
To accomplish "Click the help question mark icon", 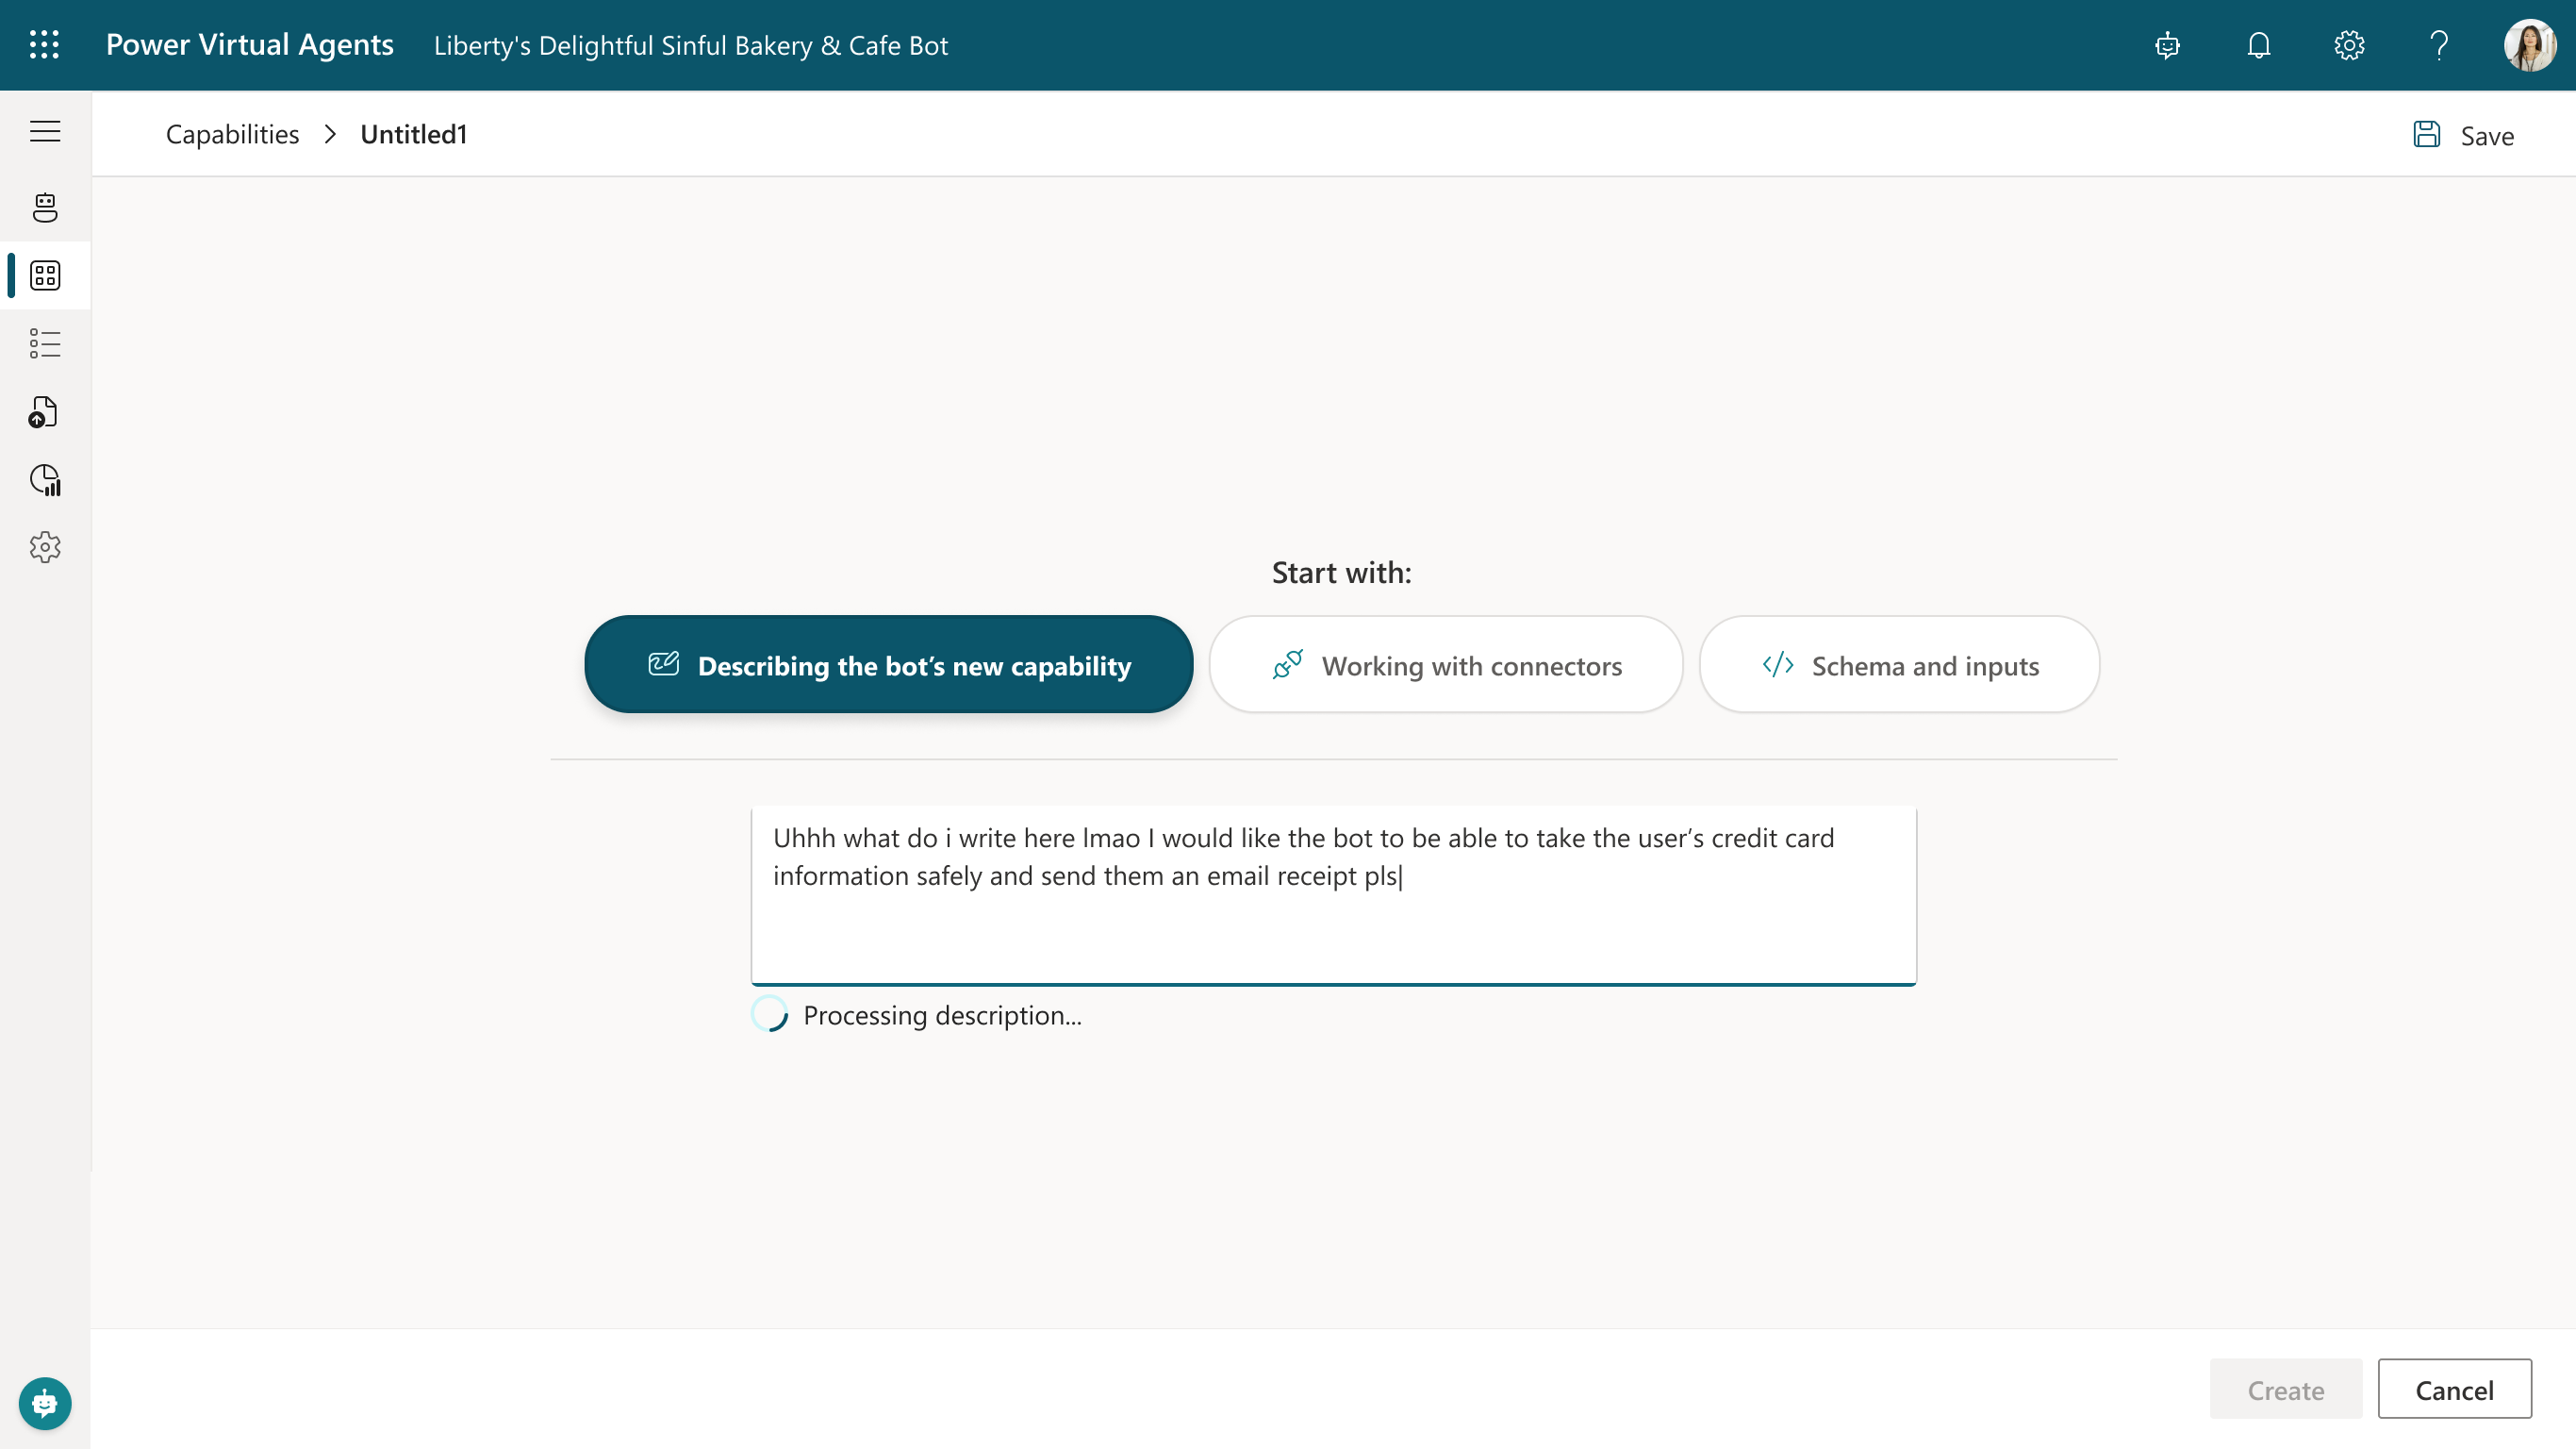I will 2439,45.
